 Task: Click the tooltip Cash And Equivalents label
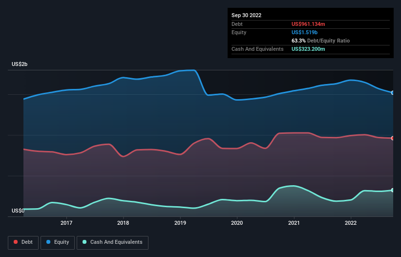(x=257, y=49)
